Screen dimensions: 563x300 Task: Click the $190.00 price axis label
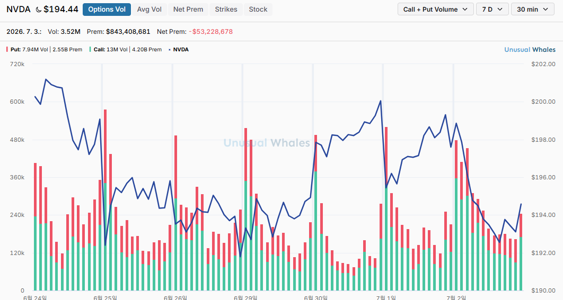(543, 290)
